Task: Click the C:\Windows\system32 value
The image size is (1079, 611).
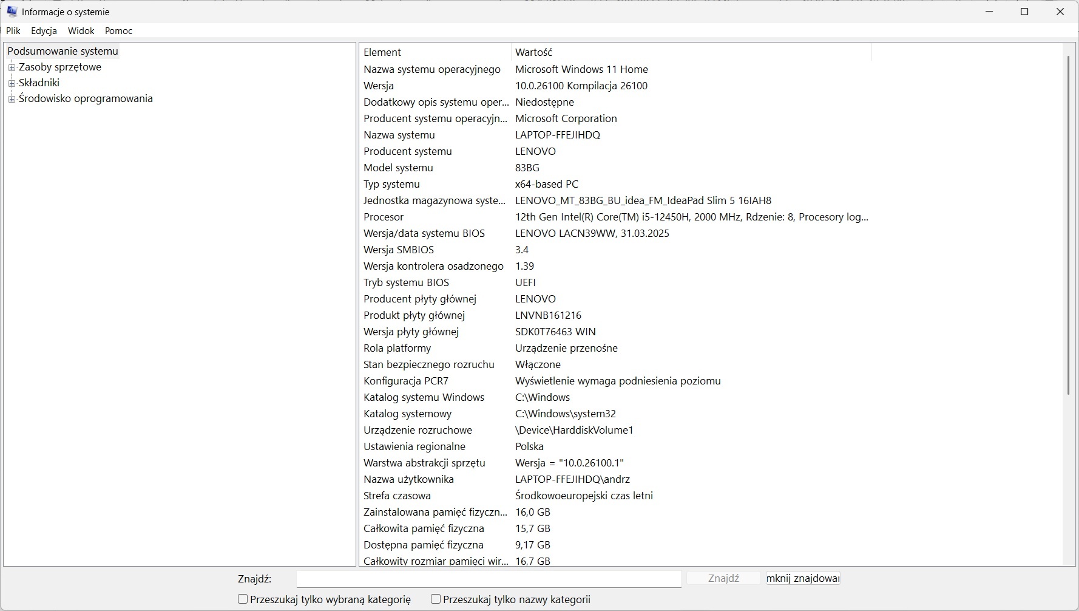Action: point(566,414)
